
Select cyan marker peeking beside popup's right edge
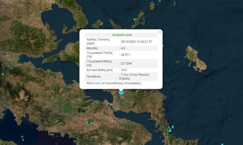point(163,46)
